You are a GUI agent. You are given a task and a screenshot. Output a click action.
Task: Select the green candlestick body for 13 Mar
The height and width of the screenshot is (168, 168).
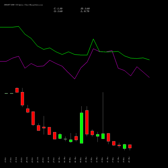103,136
